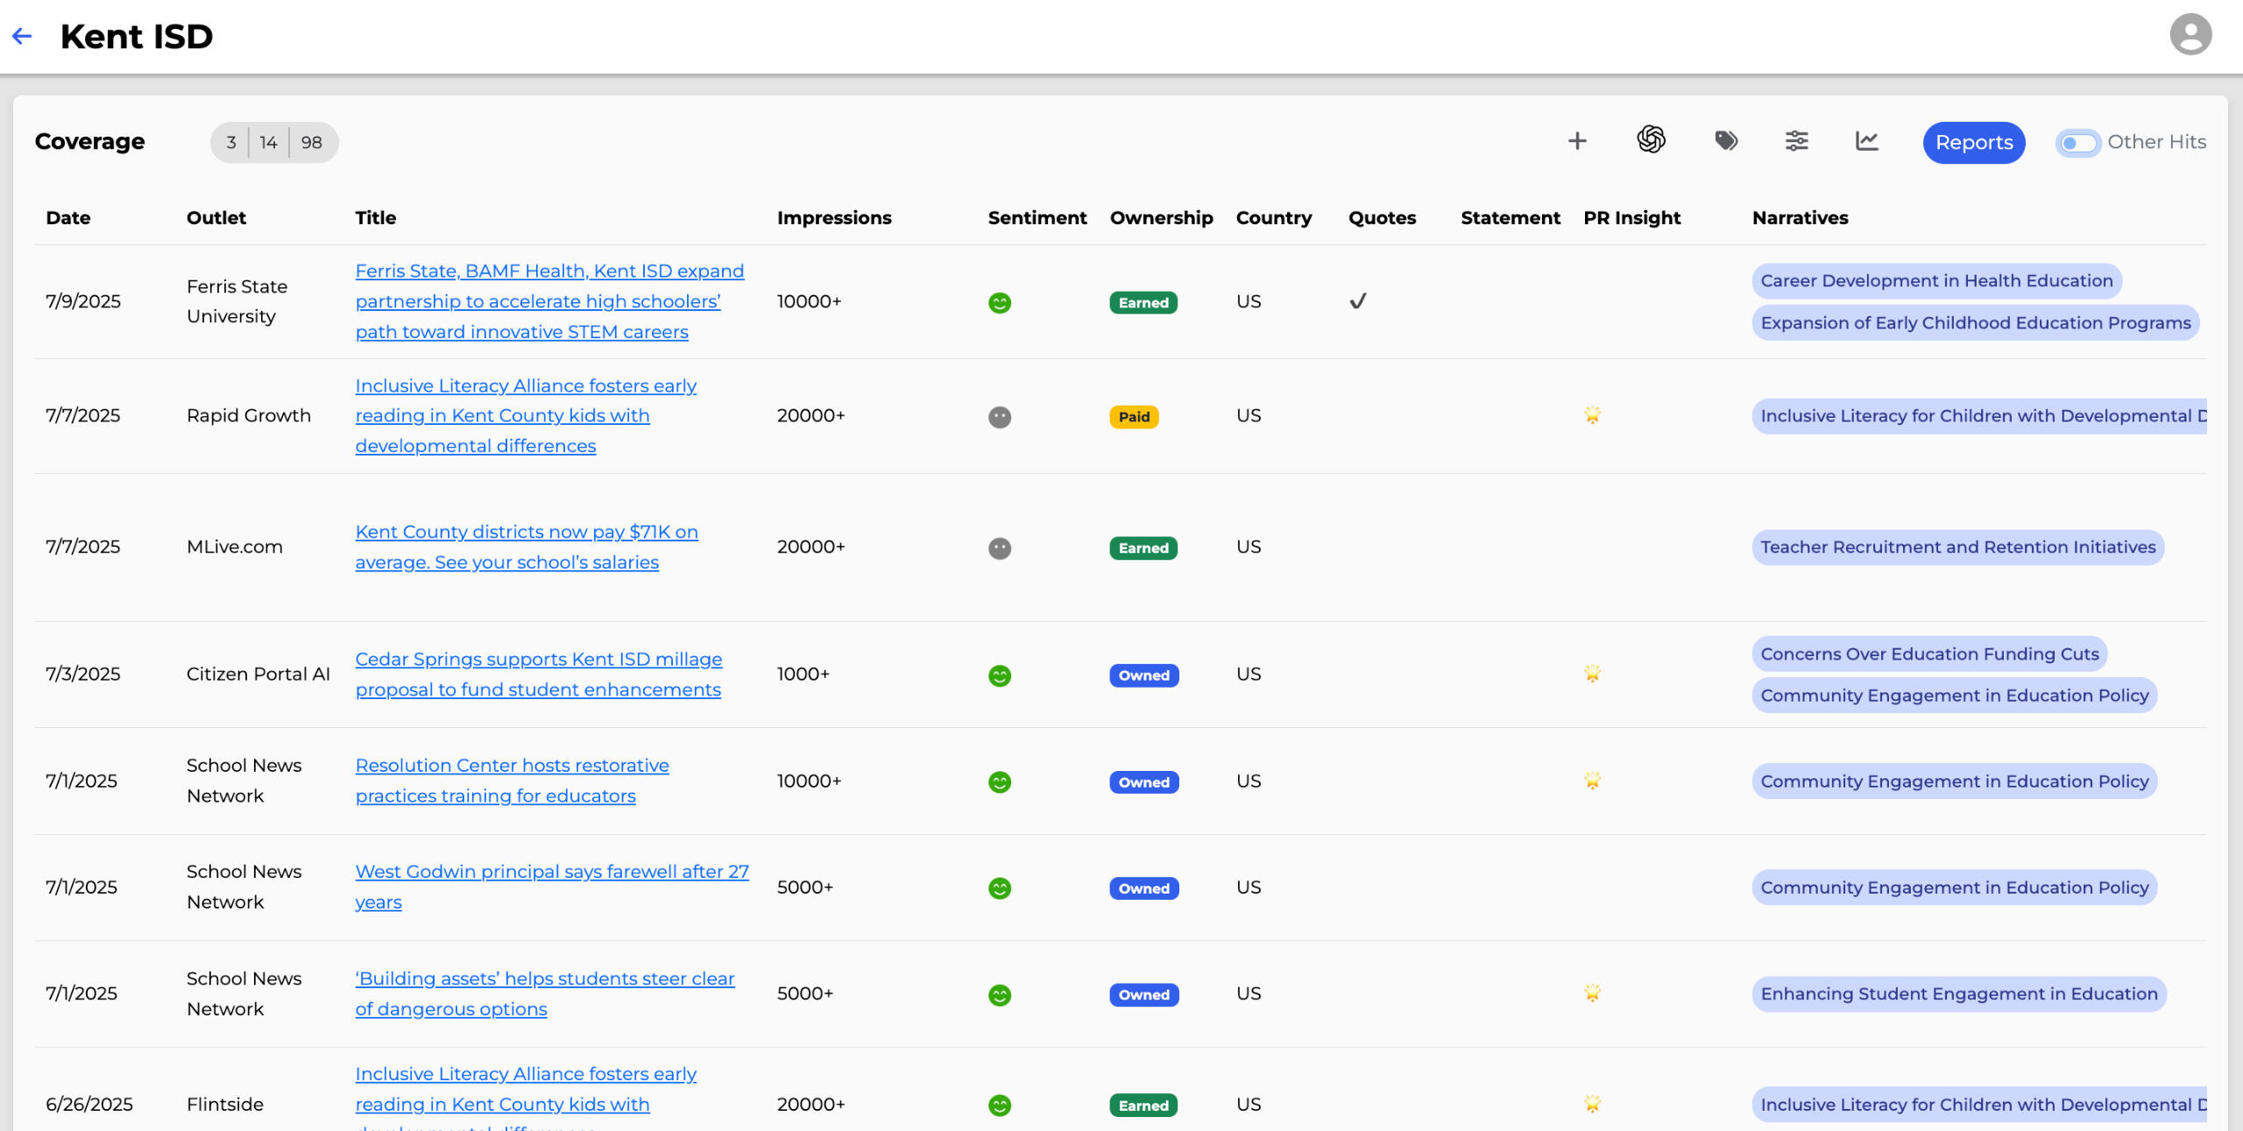Click sentiment icon for West Godwin row
Image resolution: width=2243 pixels, height=1131 pixels.
click(1000, 888)
